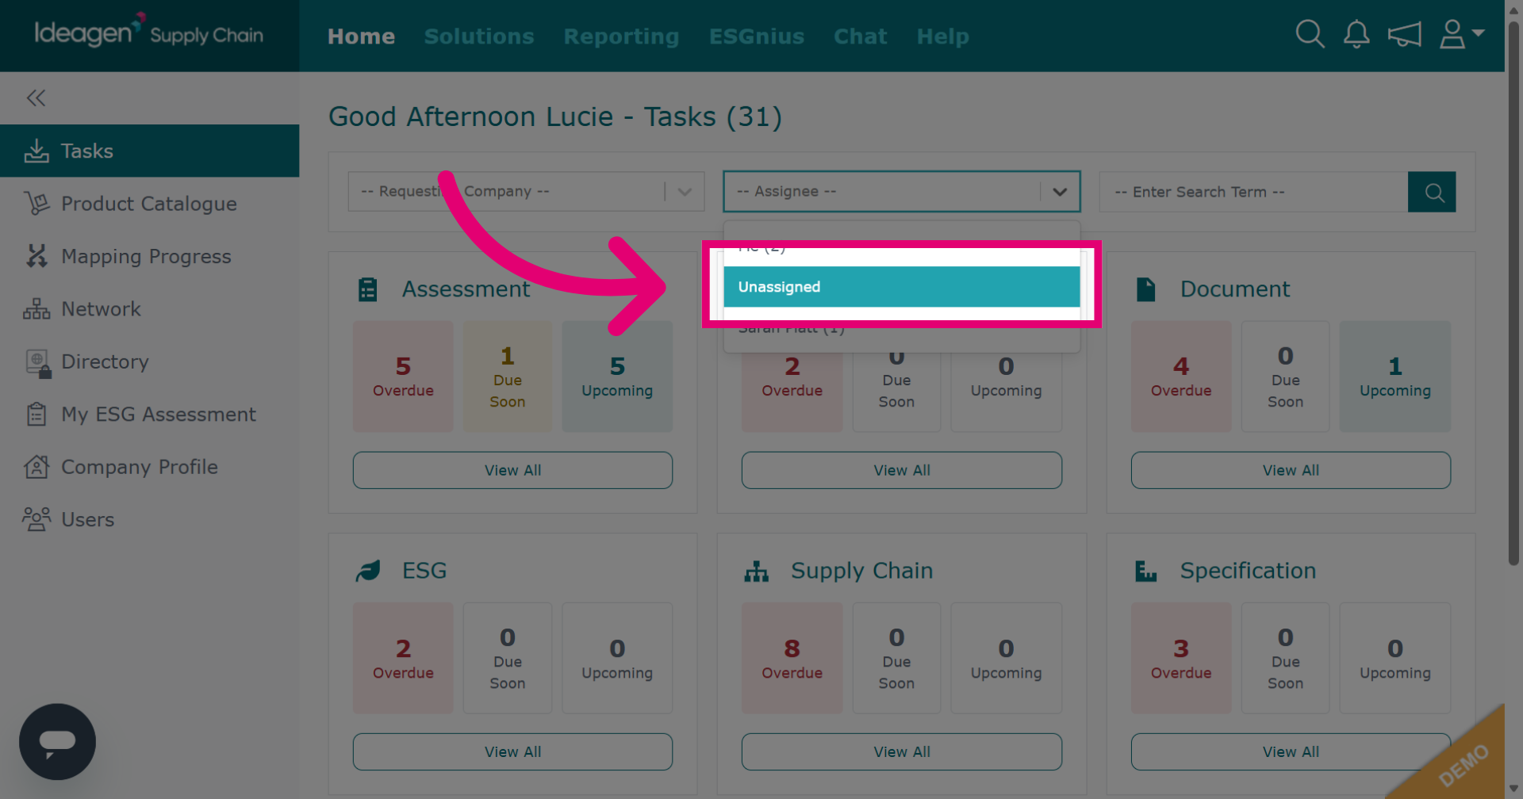Click the Network hierarchy icon
This screenshot has height=799, width=1523.
click(36, 309)
